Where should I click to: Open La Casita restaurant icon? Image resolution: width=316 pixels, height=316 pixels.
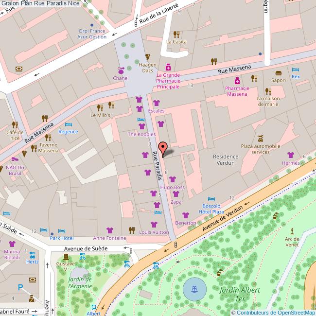[x=176, y=34]
